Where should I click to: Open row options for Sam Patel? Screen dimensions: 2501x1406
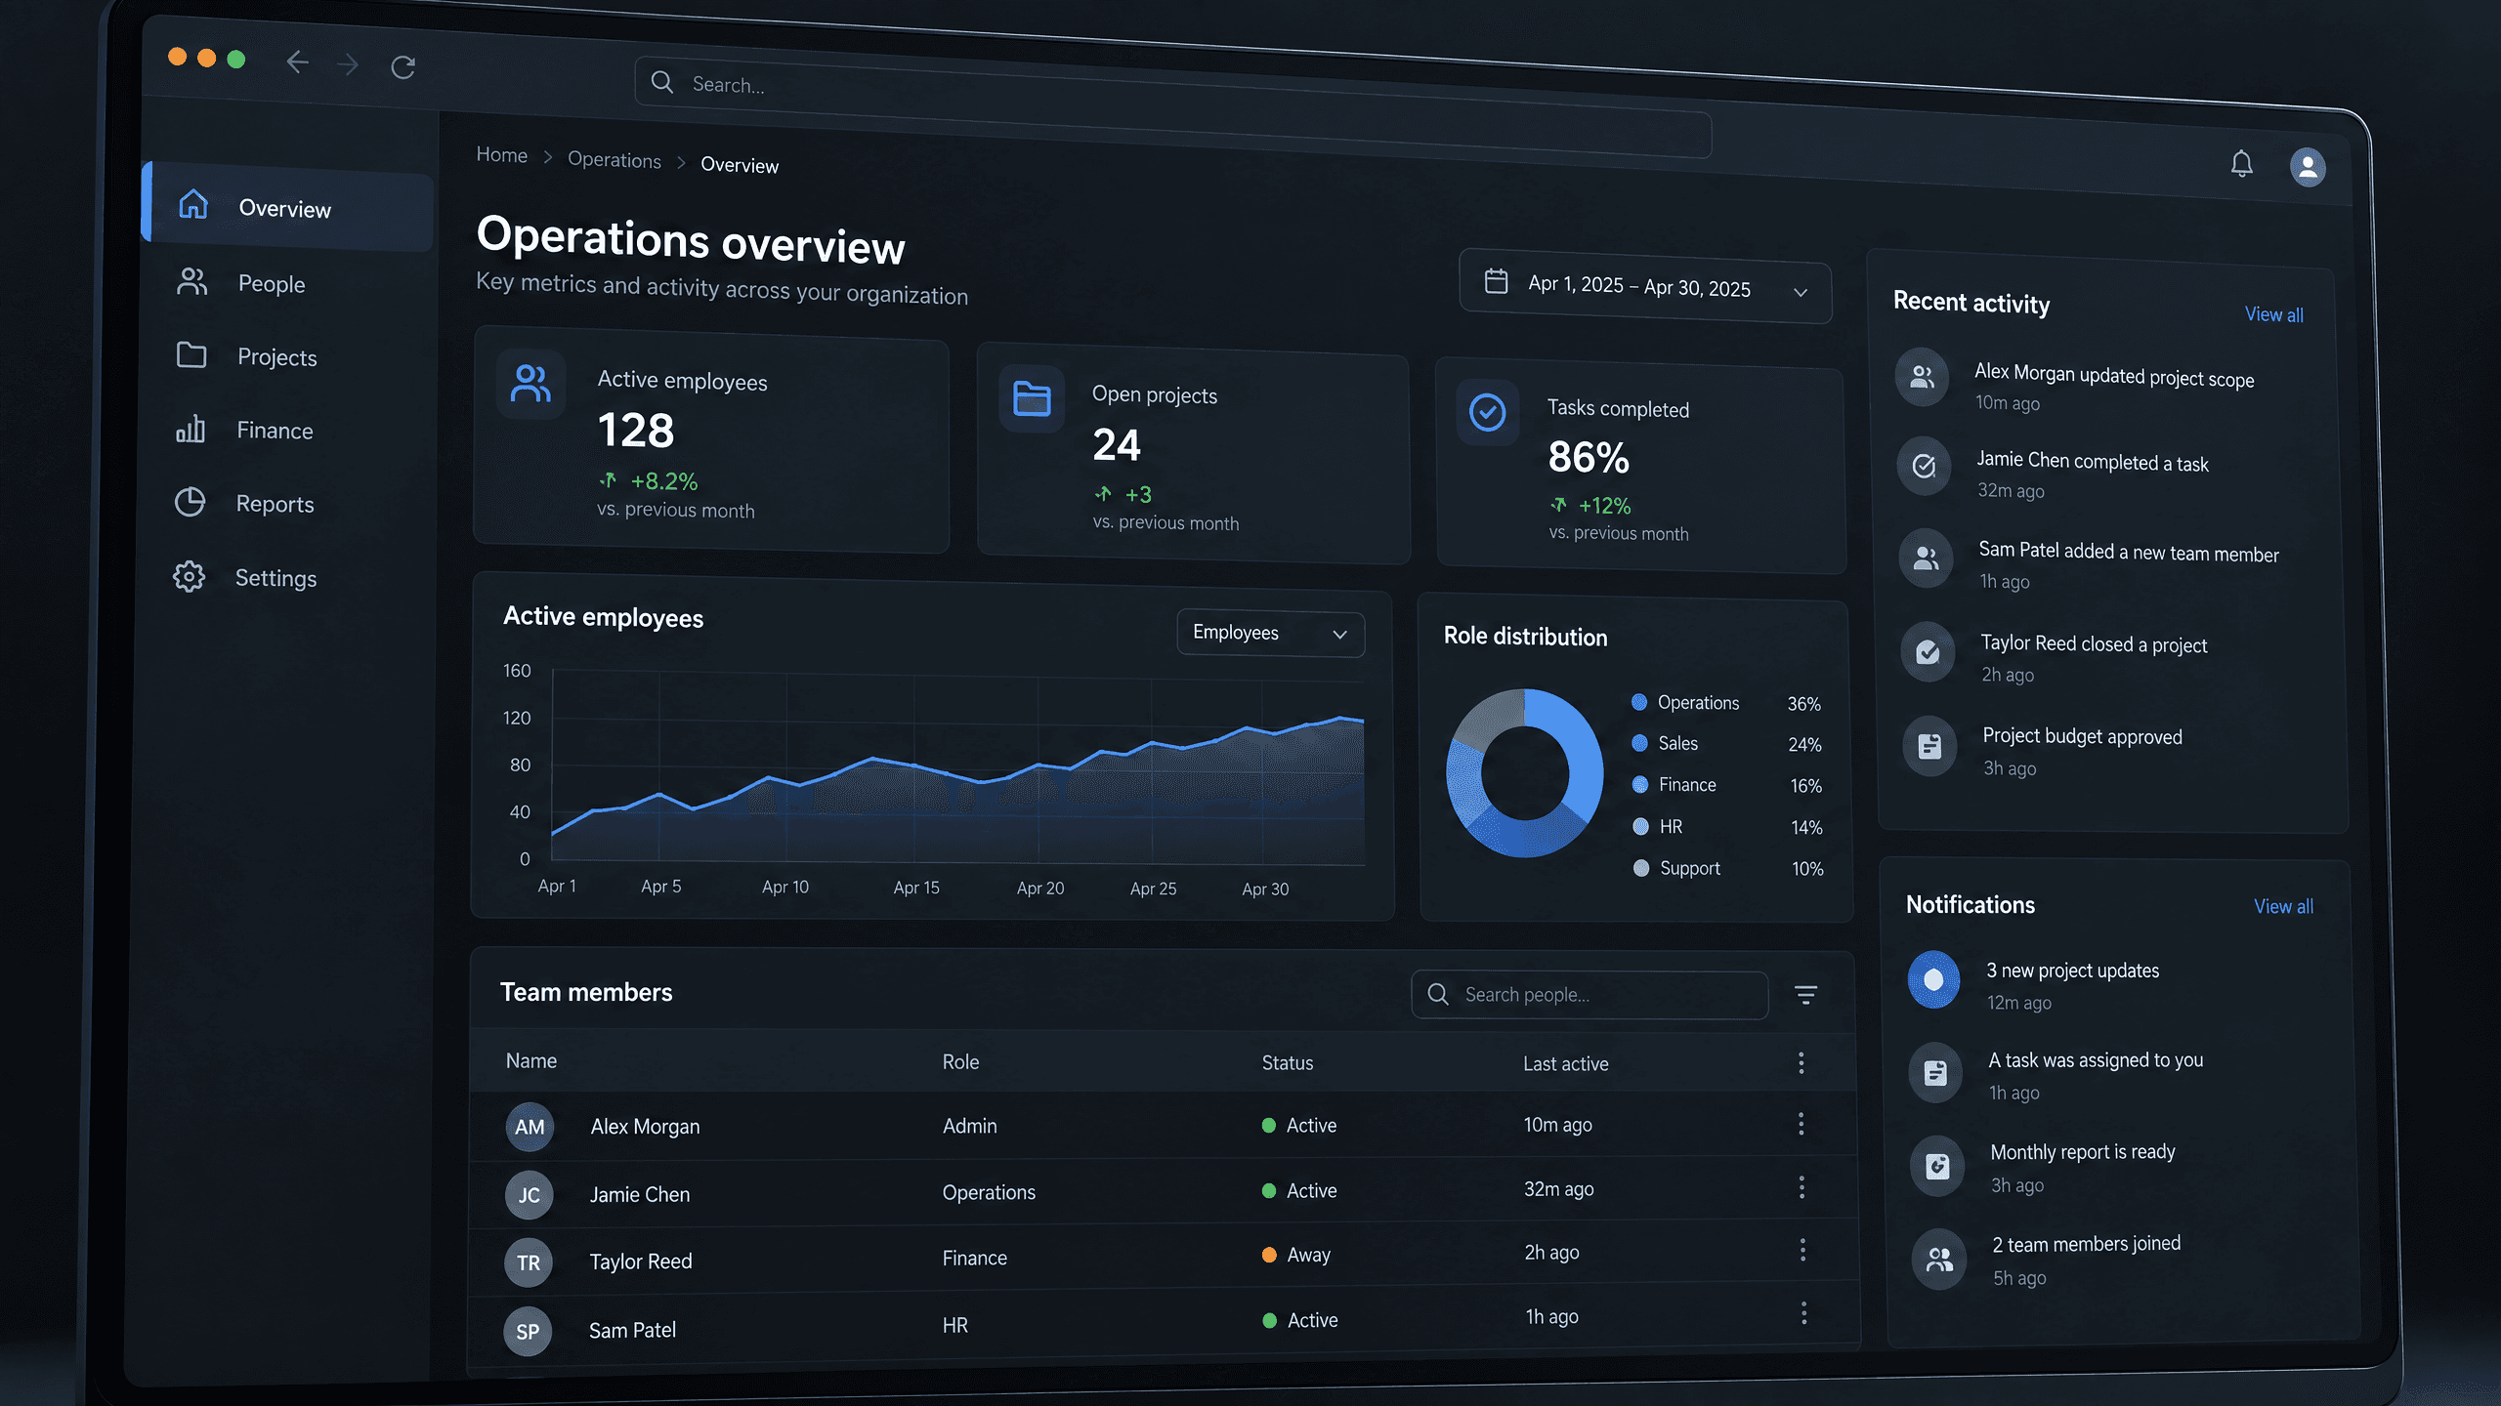tap(1803, 1314)
